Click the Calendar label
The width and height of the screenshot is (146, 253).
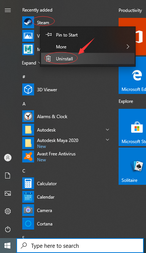click(x=46, y=197)
